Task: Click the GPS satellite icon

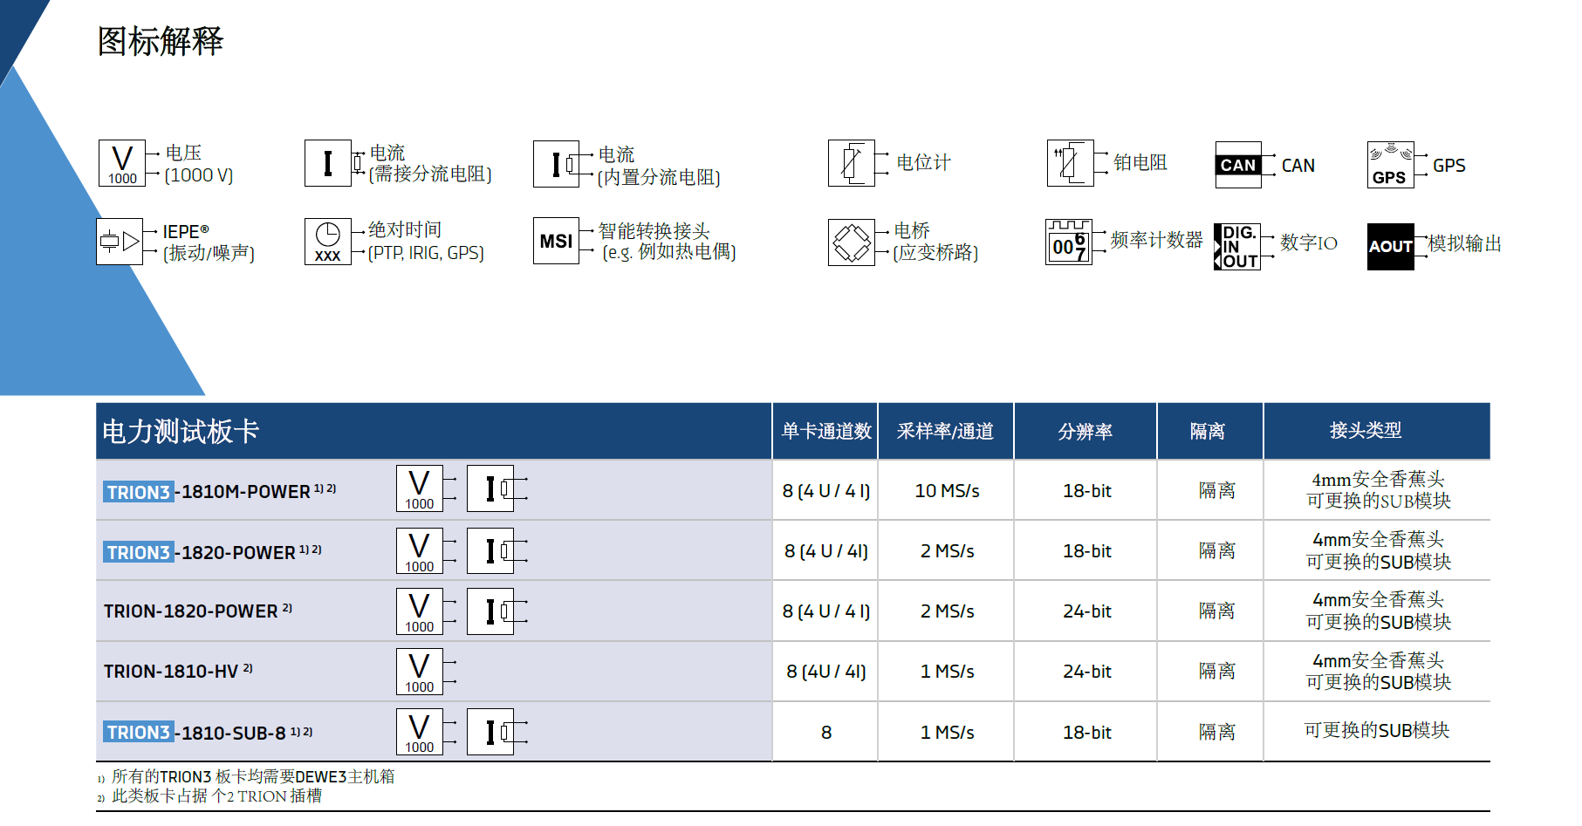Action: (1390, 165)
